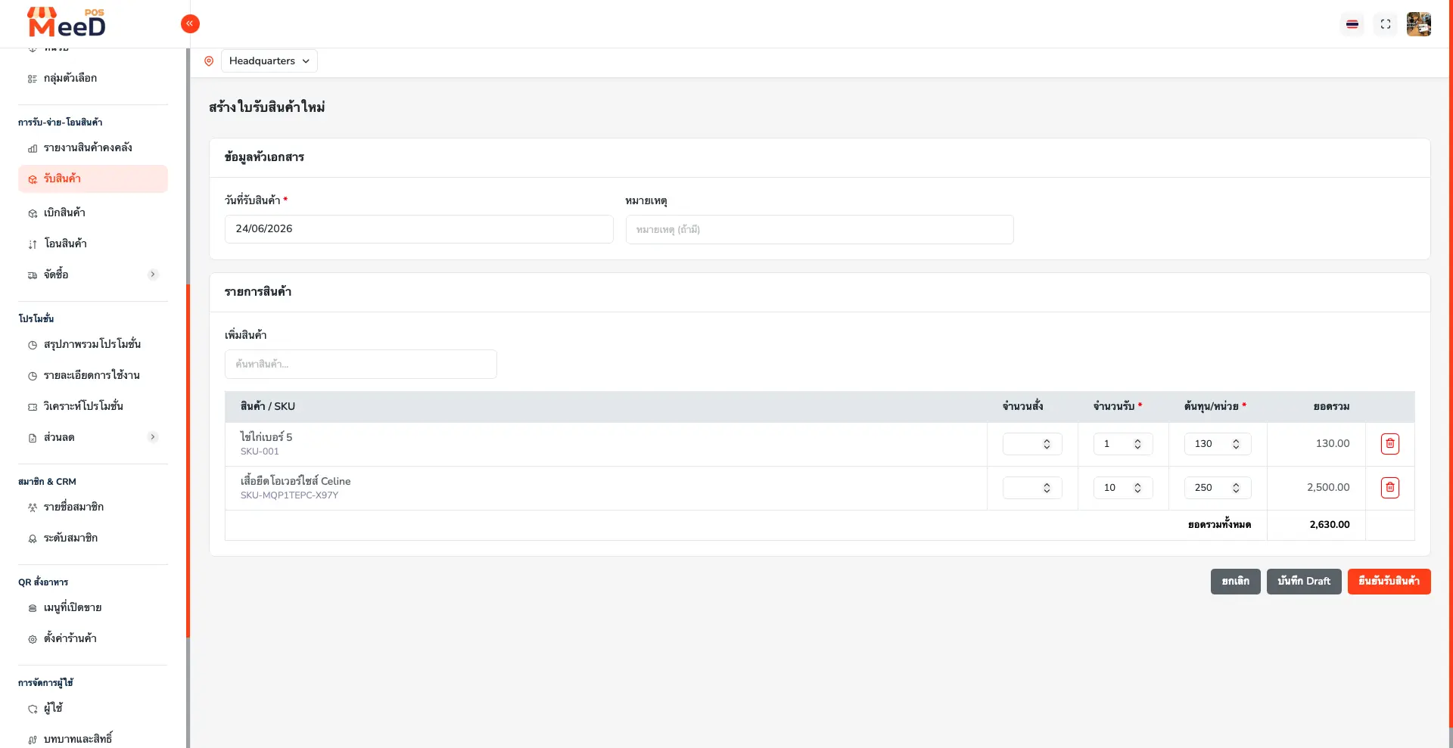Click the ยกเลิก cancel button
The height and width of the screenshot is (748, 1453).
[x=1236, y=582]
